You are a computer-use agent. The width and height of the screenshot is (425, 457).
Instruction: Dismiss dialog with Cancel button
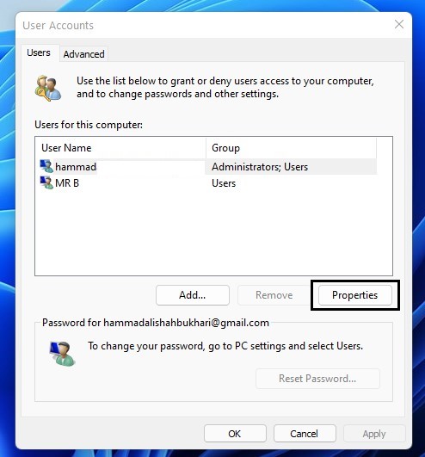305,434
